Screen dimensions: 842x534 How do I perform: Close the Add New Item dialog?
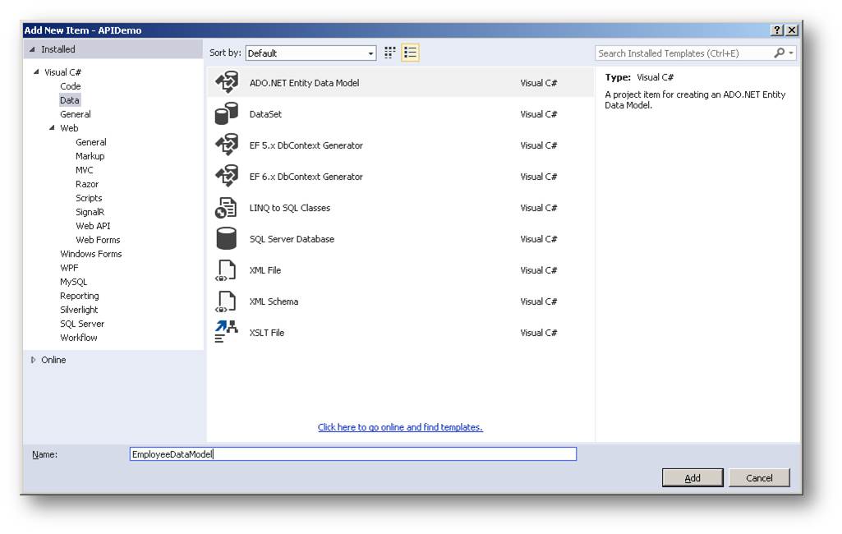pos(792,30)
